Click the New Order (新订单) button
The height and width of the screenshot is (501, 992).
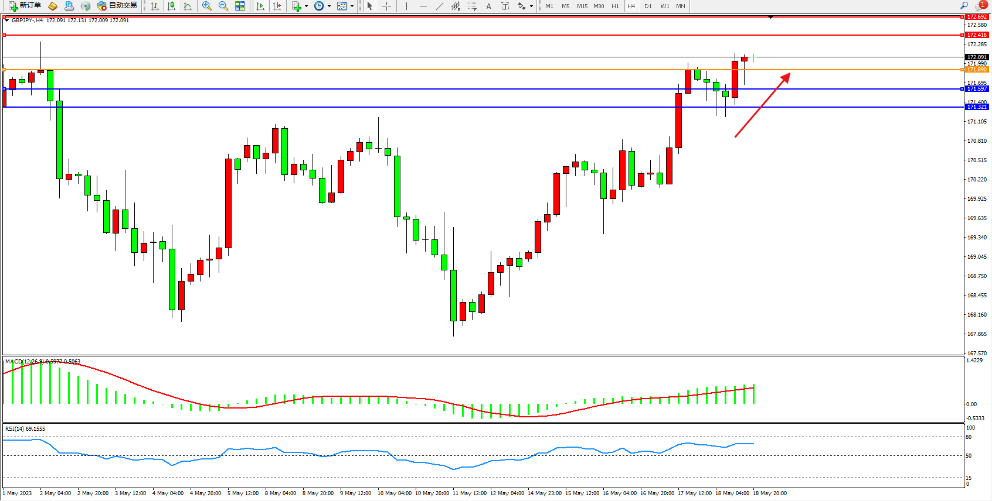pos(25,6)
